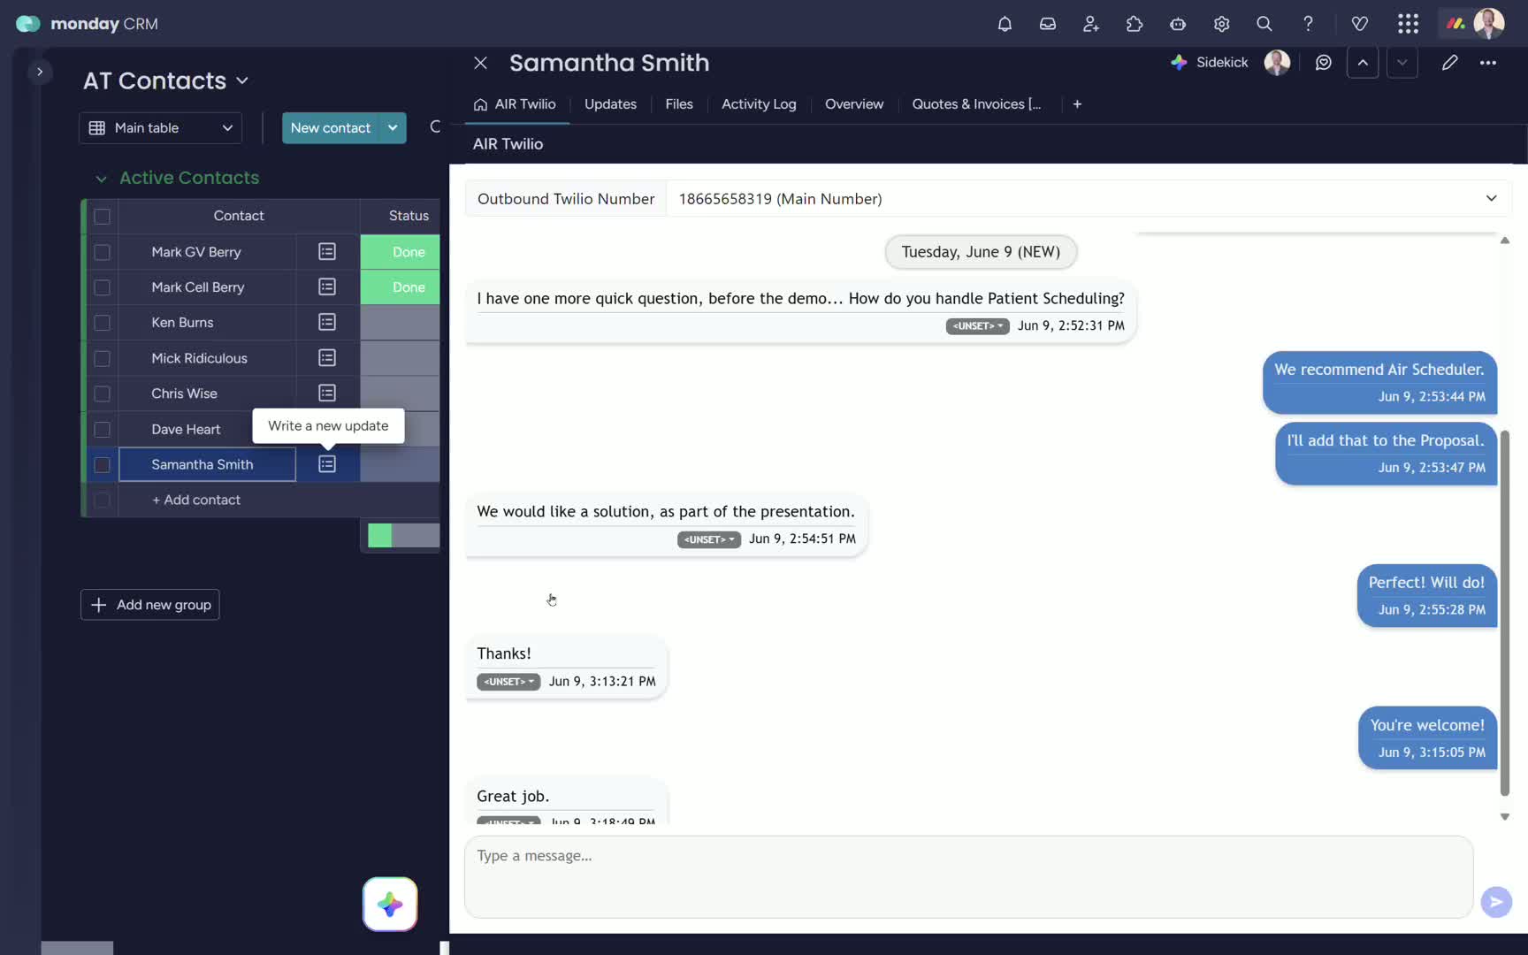Open the autopilot robot icon
1528x955 pixels.
(x=1178, y=24)
